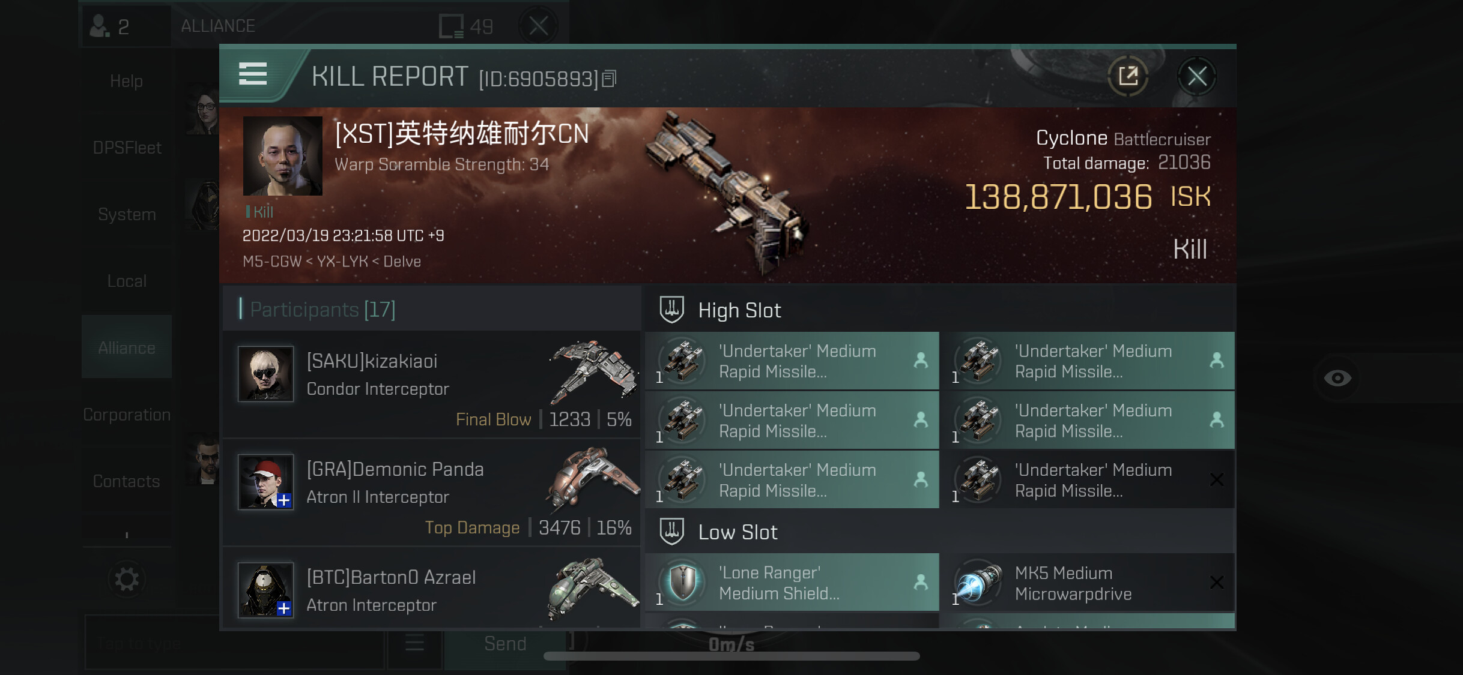View the victim's character portrait
This screenshot has width=1463, height=675.
[x=282, y=156]
